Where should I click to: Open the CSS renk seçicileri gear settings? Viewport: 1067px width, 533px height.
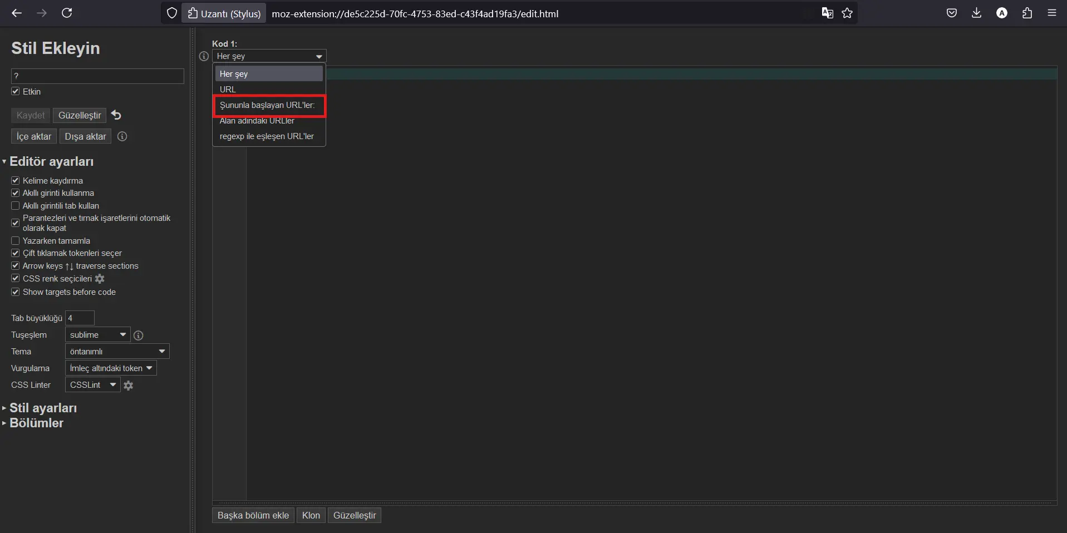tap(100, 279)
